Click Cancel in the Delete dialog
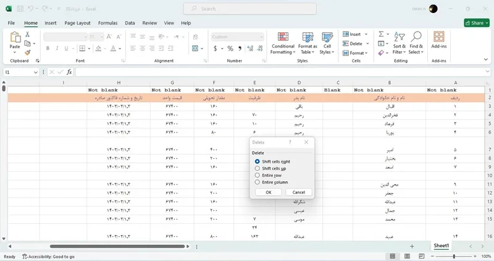The width and height of the screenshot is (494, 261). [299, 192]
